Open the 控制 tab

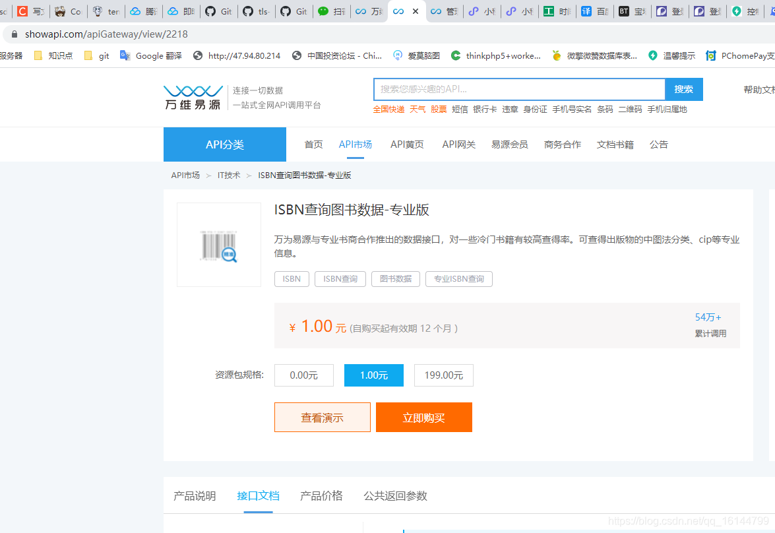[x=745, y=11]
